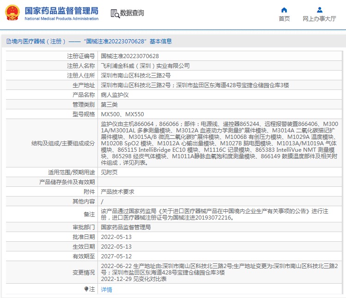346x298 pixels.
Task: Click the product name 病人监护仪 value
Action: pos(114,95)
